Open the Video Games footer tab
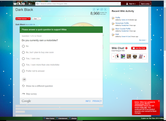 tap(49, 118)
